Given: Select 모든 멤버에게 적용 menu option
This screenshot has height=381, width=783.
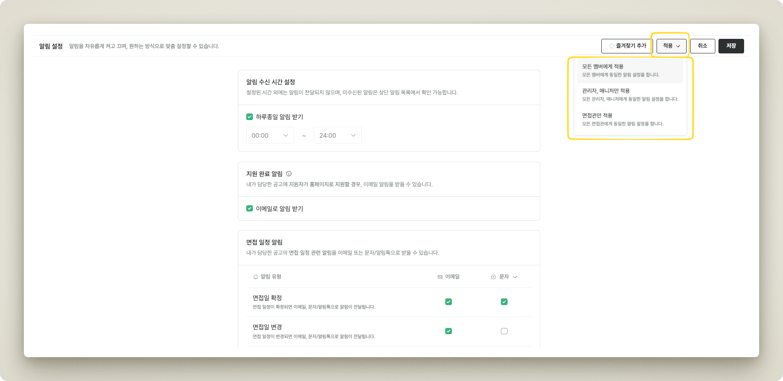Looking at the screenshot, I should tap(630, 70).
